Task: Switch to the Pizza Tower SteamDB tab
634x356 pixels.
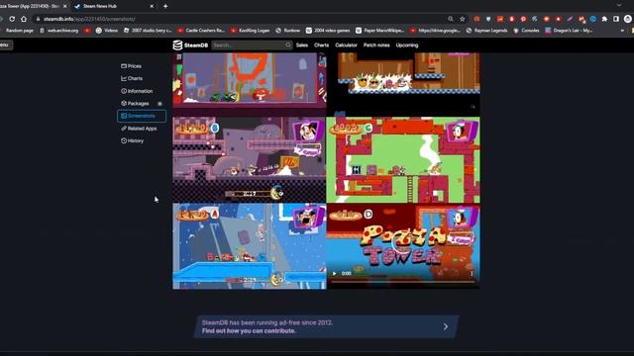Action: 34,6
